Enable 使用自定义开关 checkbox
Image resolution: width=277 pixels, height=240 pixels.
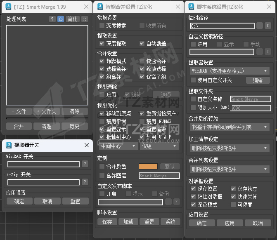tap(193, 80)
